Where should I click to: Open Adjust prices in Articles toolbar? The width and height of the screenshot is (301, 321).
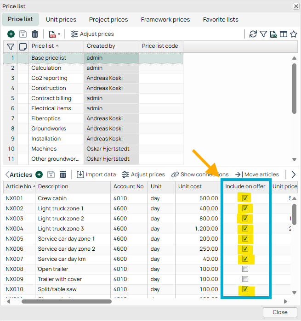click(143, 175)
